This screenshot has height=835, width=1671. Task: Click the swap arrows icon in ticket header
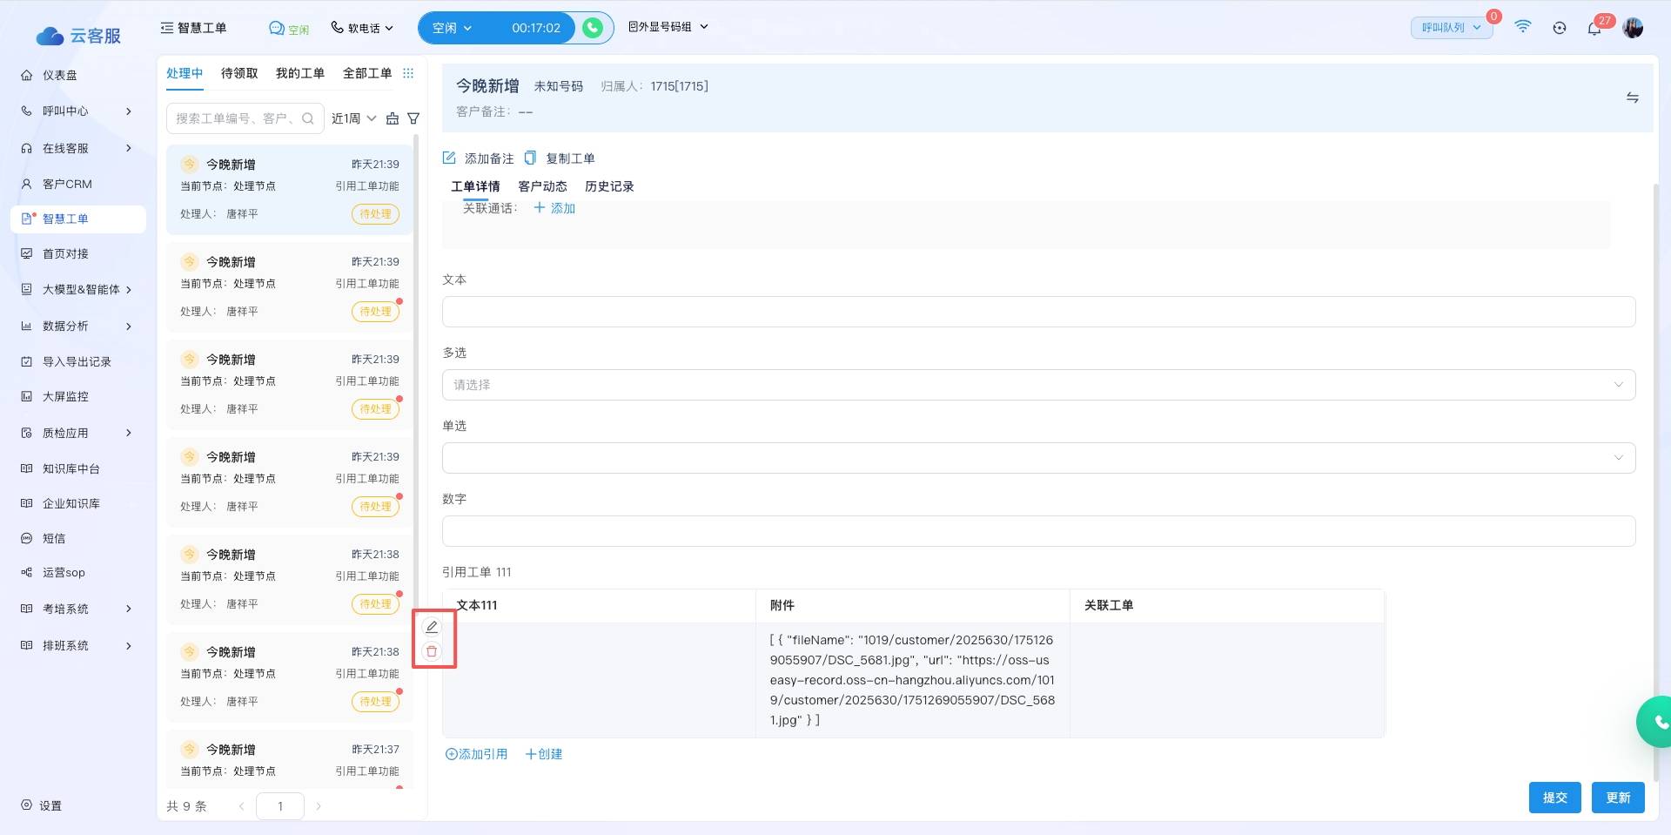1633,98
